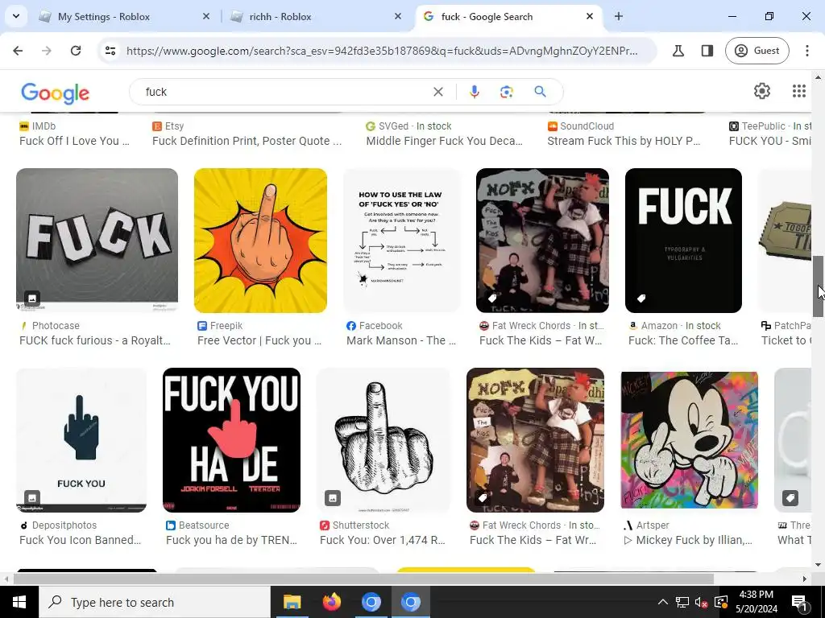Close the richh - Roblox tab
The width and height of the screenshot is (825, 618).
398,16
